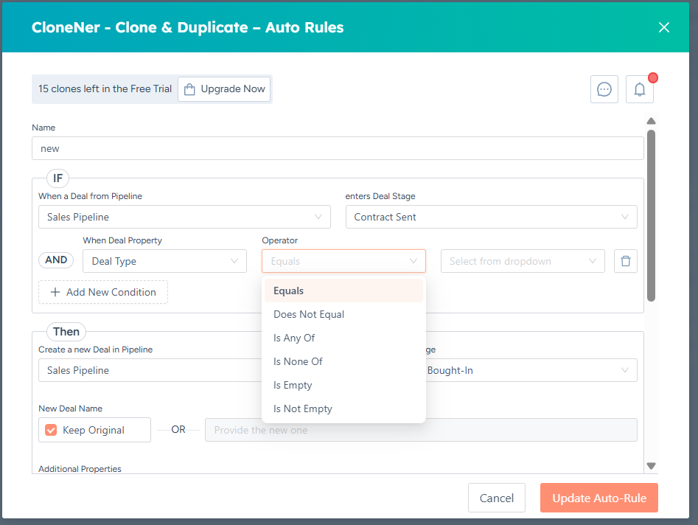Click the Additional Properties label
The height and width of the screenshot is (525, 698).
80,469
